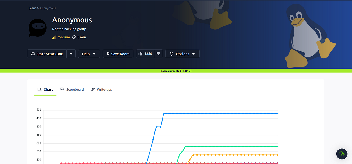Open the green chat support icon bottom right
Viewport: 352px width, 164px height.
click(342, 154)
